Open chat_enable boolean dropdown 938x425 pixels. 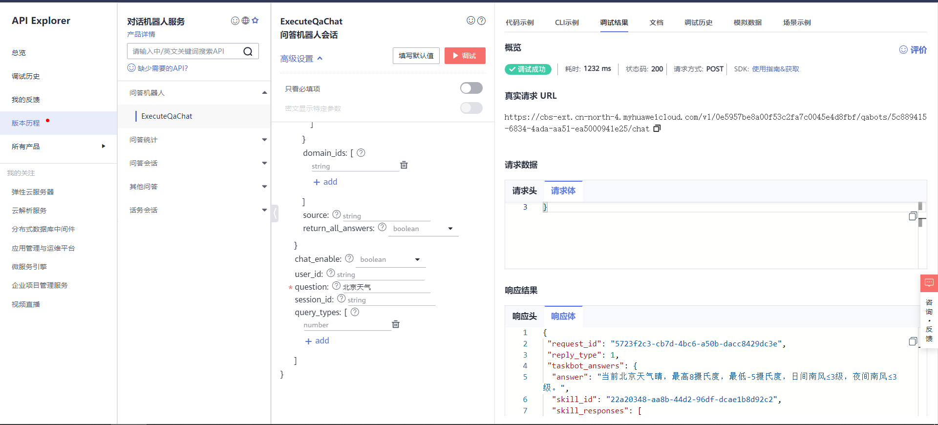pos(390,259)
